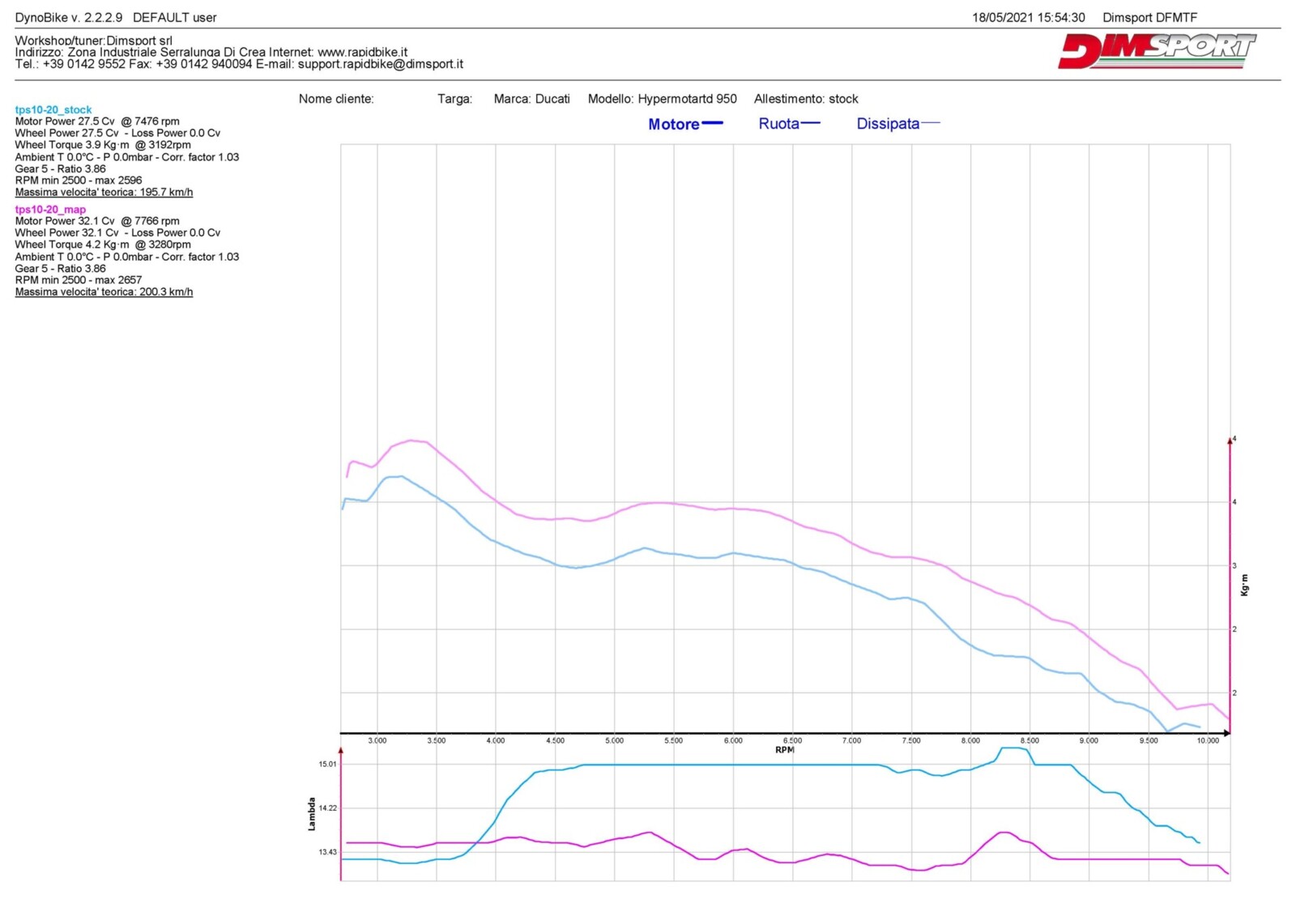Open the www.rapidbike.it website link
The width and height of the screenshot is (1296, 916).
[362, 52]
